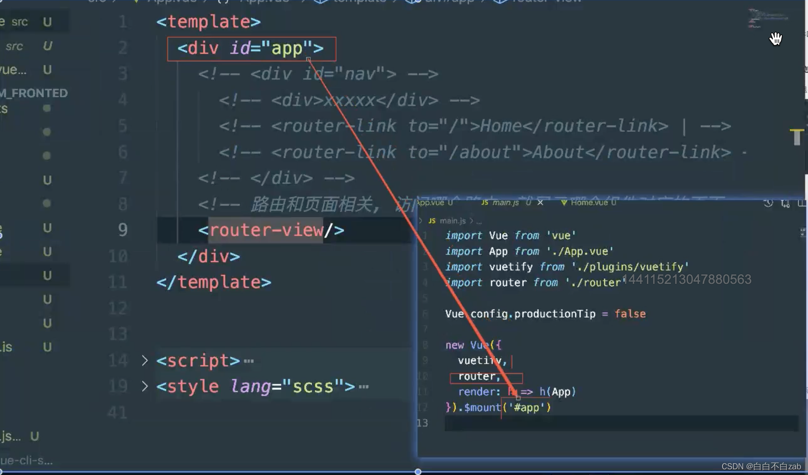This screenshot has width=808, height=475.
Task: Click line number 14 in the gutter
Action: point(118,360)
